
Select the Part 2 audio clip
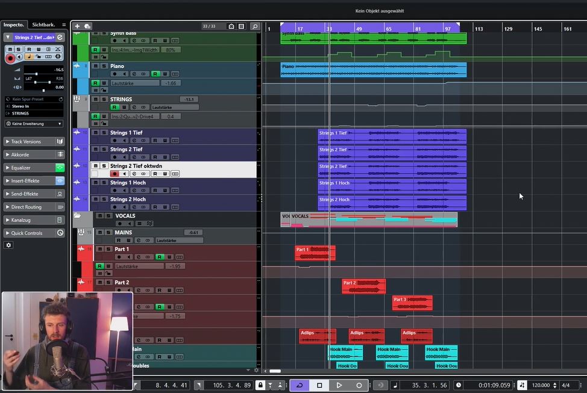pyautogui.click(x=363, y=286)
